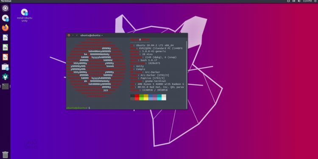Open the green gear-and-wrench settings tool

click(5, 76)
